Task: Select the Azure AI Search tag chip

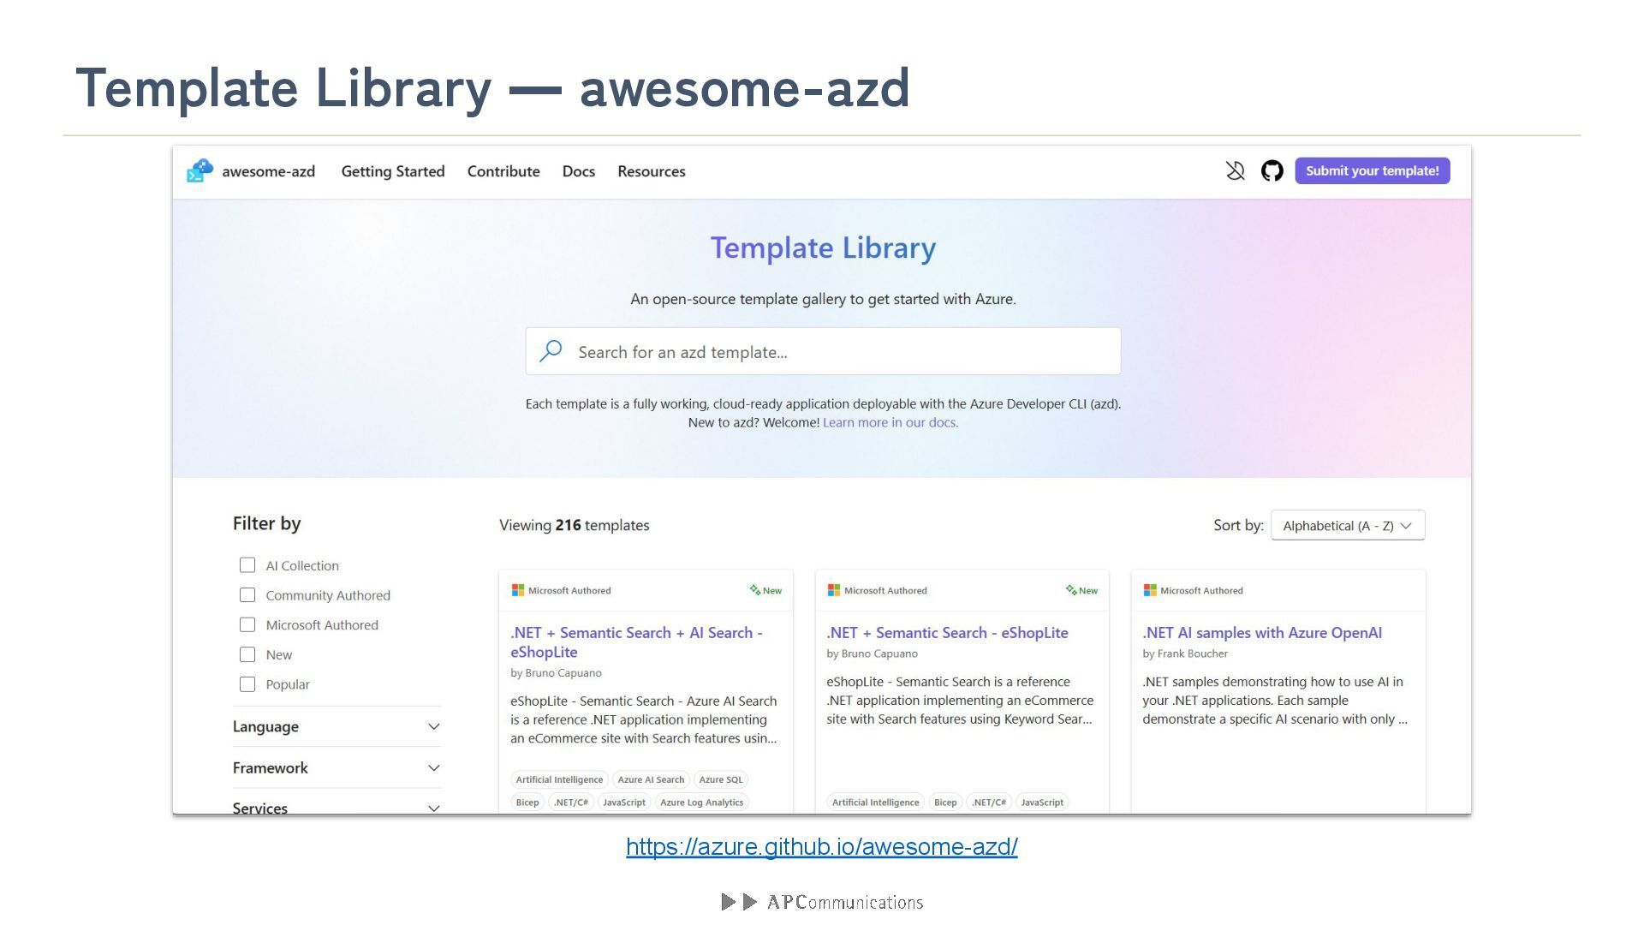Action: point(651,779)
